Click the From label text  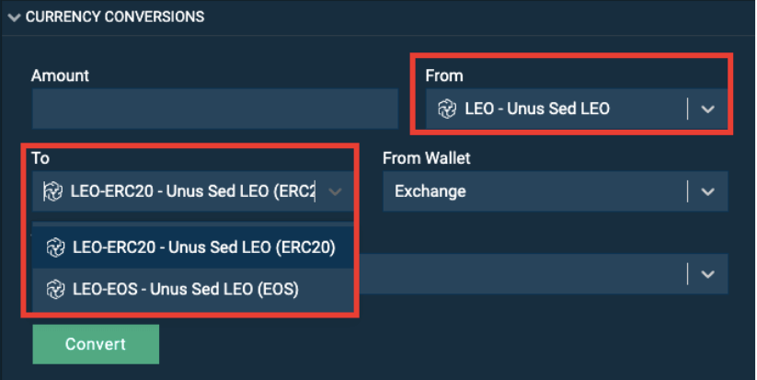pos(444,75)
